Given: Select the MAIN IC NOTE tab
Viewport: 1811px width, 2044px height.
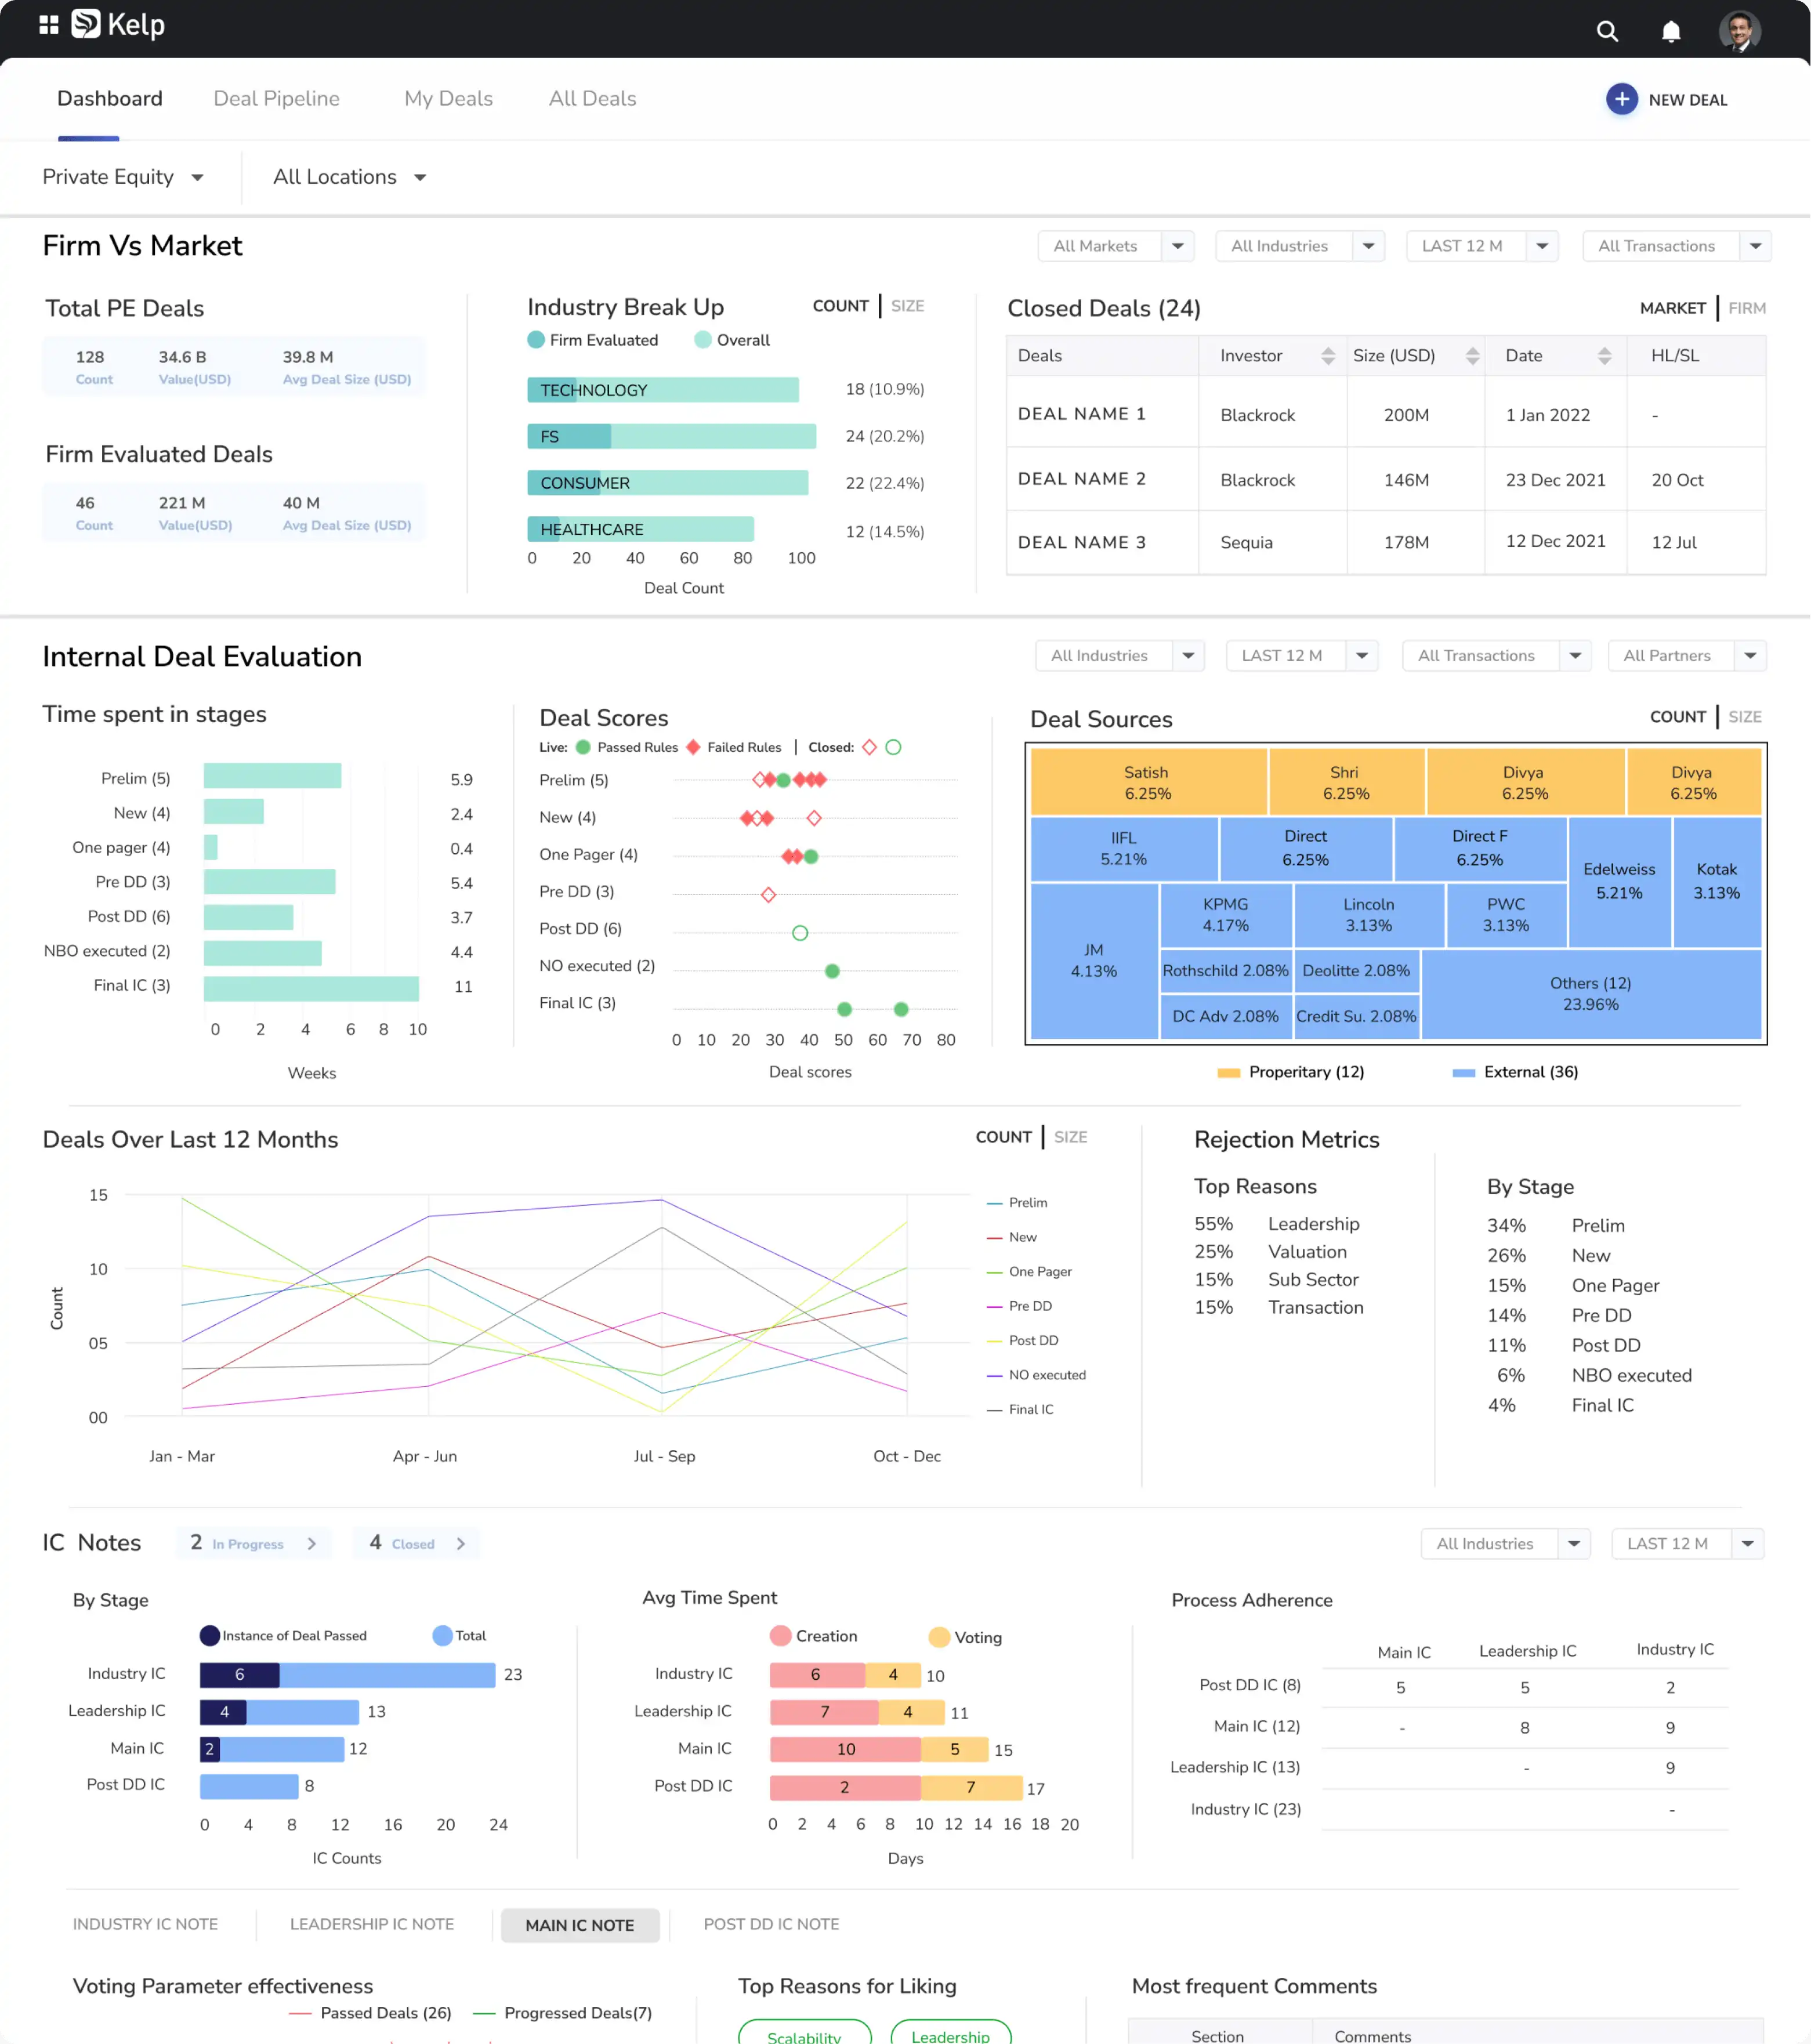Looking at the screenshot, I should coord(580,1925).
